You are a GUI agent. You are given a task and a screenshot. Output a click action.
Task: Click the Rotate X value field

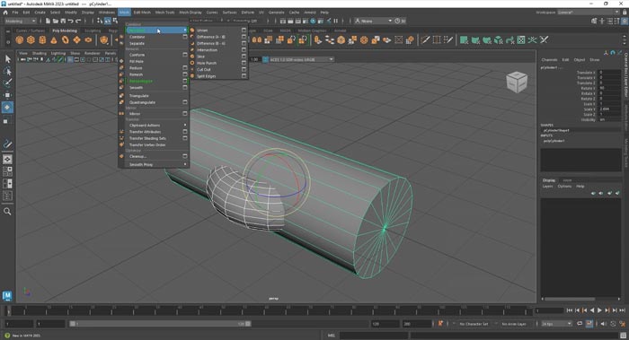[609, 88]
